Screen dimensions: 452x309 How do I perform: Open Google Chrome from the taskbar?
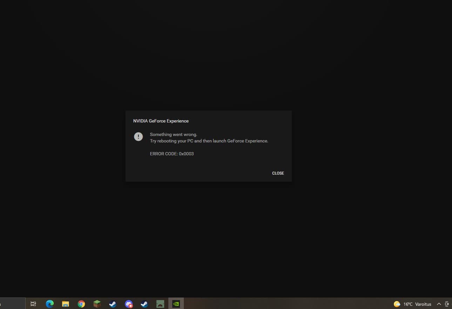pyautogui.click(x=81, y=304)
